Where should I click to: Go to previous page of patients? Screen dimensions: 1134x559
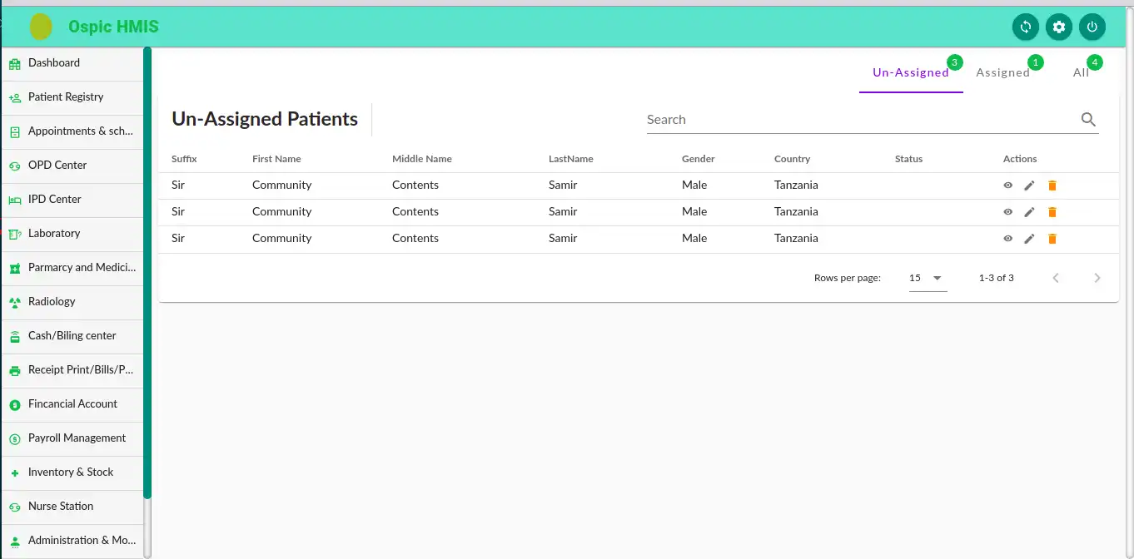pyautogui.click(x=1056, y=278)
